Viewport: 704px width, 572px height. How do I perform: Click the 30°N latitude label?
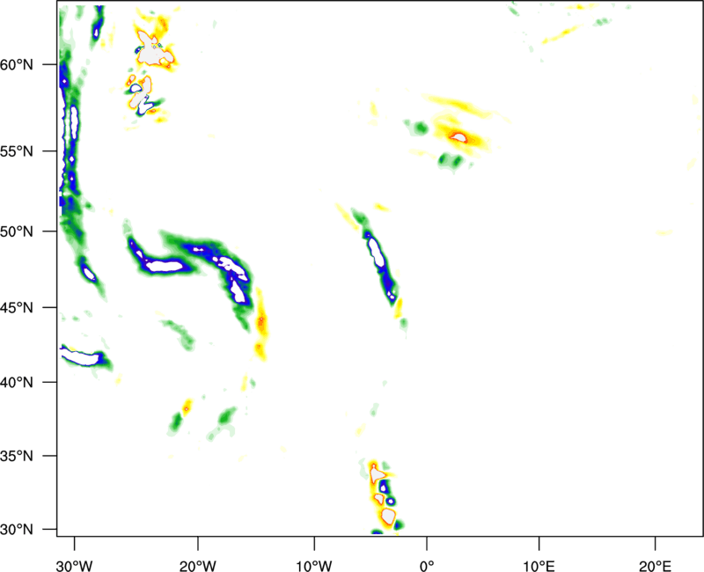[17, 530]
